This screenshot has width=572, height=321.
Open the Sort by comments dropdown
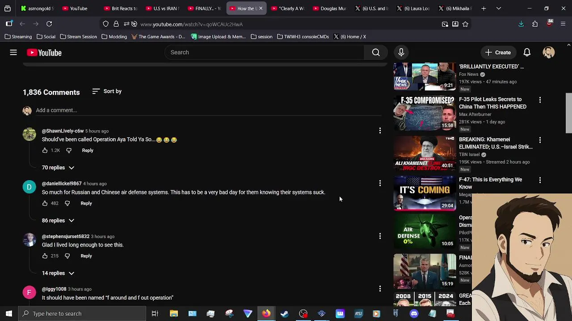click(x=107, y=91)
